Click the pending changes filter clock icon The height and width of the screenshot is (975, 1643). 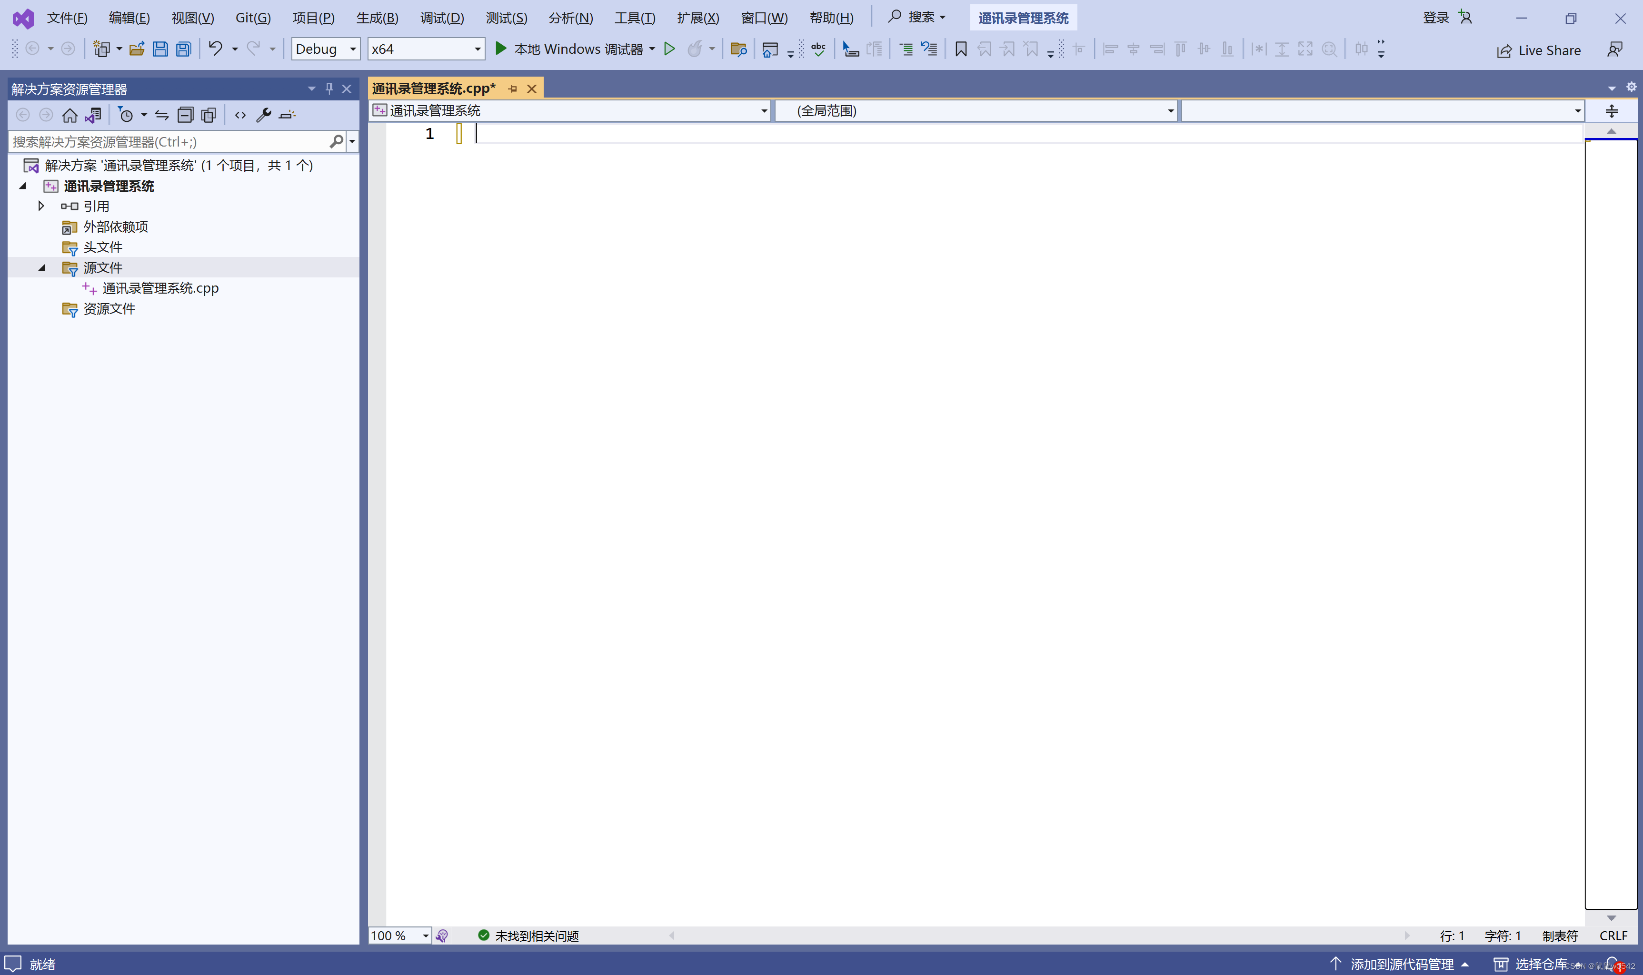[125, 115]
